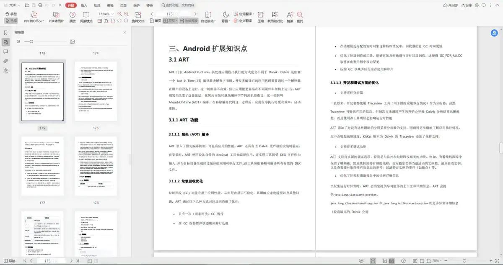Click the vertical document scrollbar thumb

pos(500,148)
